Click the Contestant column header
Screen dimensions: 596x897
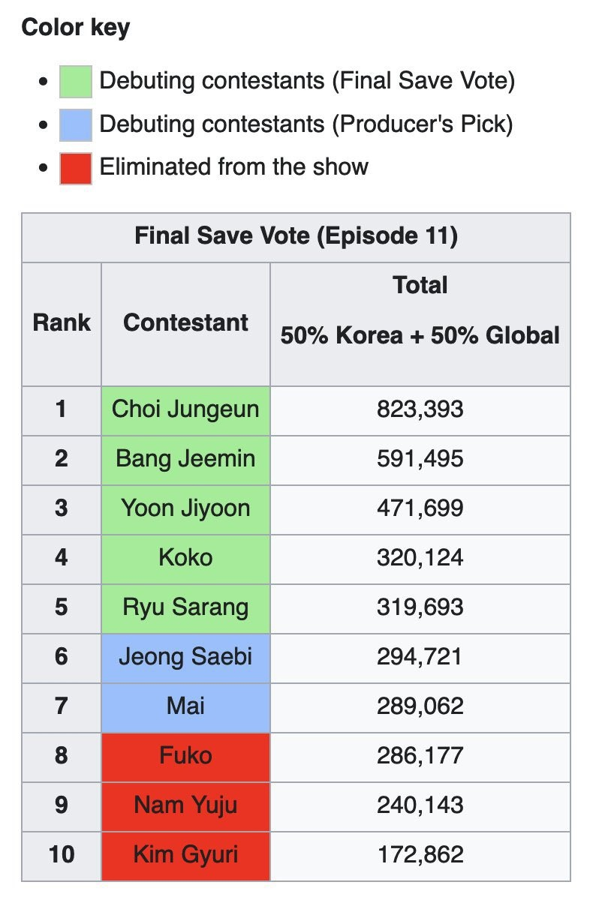point(185,323)
